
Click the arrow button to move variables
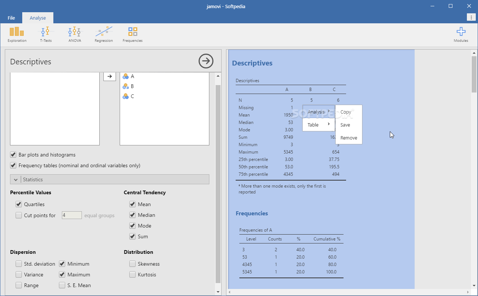click(109, 76)
